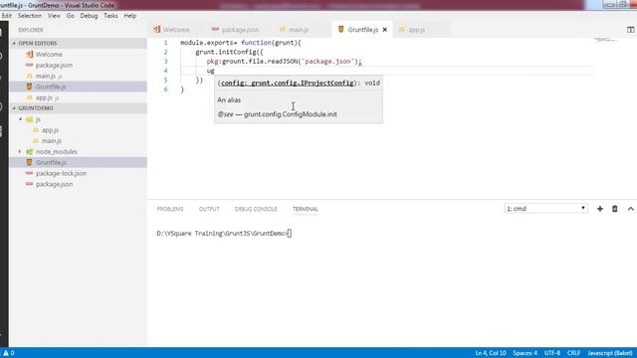Close the Gruntfile.js tab

pyautogui.click(x=385, y=30)
